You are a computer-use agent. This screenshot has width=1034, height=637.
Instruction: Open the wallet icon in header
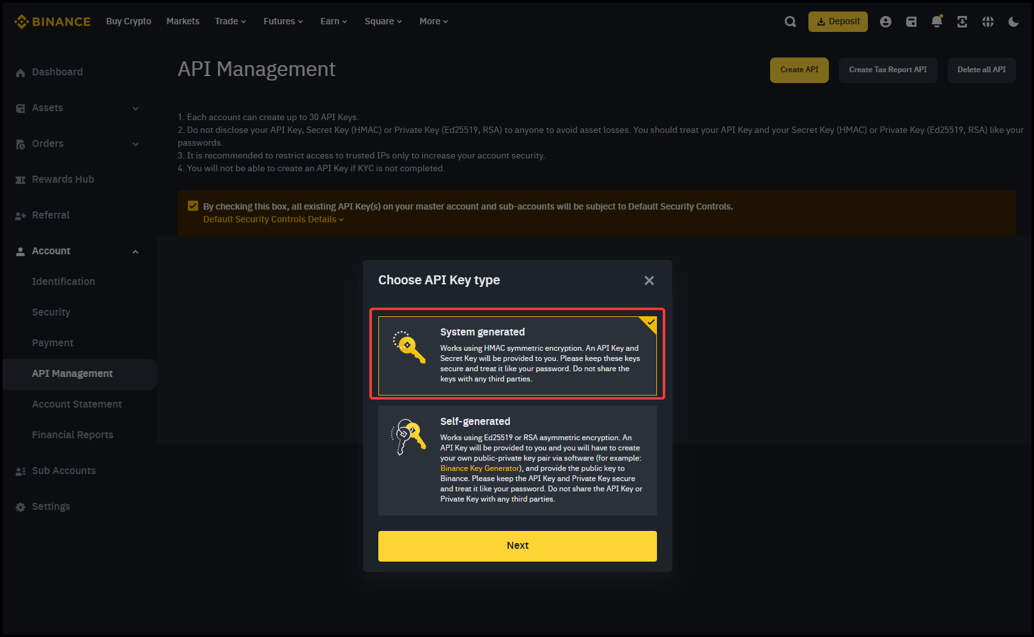911,22
